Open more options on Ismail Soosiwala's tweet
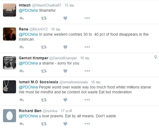This screenshot has height=129, width=159. 87,100
